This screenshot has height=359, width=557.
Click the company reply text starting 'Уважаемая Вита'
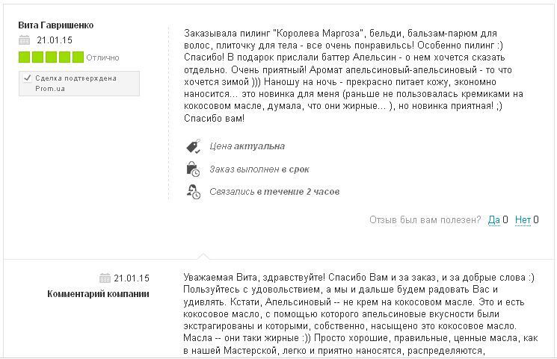click(x=360, y=314)
